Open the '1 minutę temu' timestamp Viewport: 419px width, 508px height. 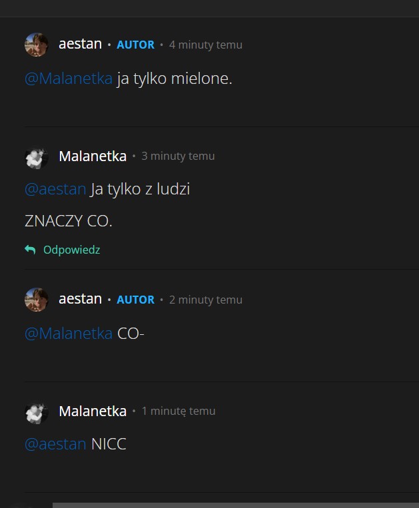pyautogui.click(x=178, y=411)
